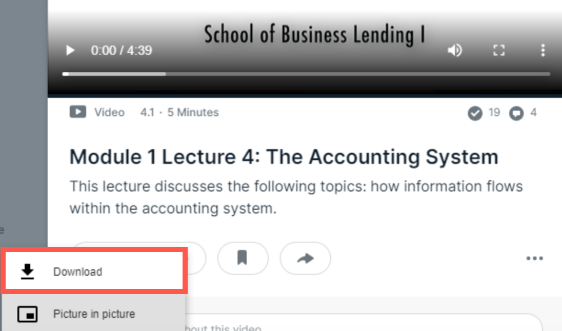
Task: Click the School of Business Lending title
Action: [315, 35]
